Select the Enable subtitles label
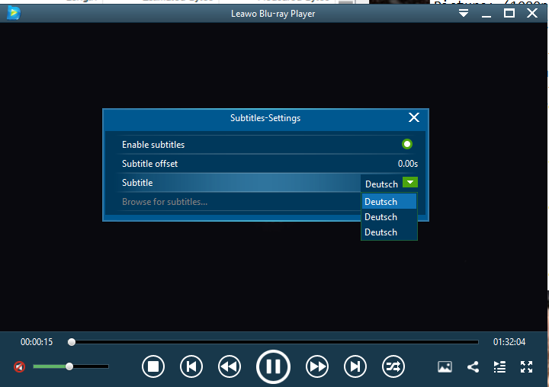 pos(153,145)
